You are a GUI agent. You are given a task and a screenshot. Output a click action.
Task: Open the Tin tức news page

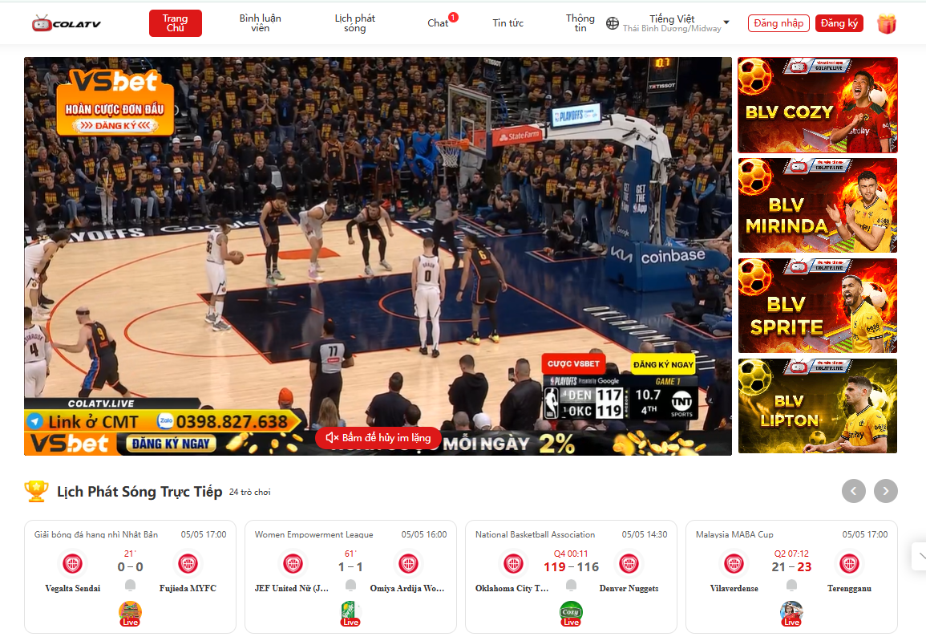[x=507, y=23]
